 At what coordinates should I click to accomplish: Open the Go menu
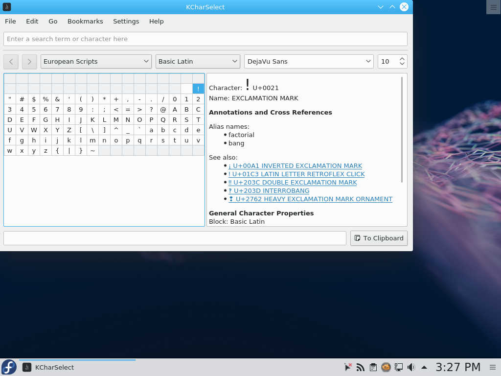(x=53, y=22)
